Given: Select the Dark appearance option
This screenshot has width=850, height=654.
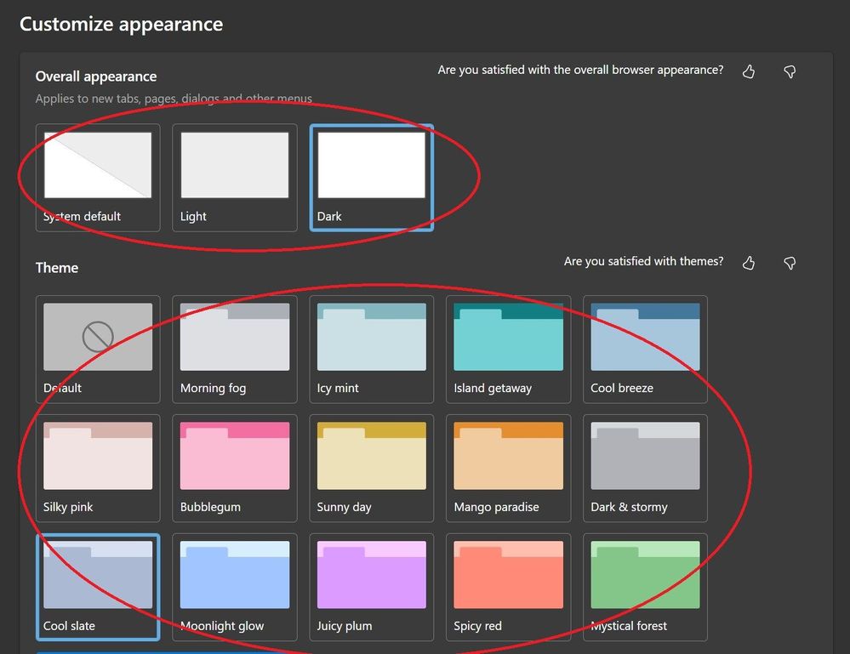Looking at the screenshot, I should coord(371,178).
